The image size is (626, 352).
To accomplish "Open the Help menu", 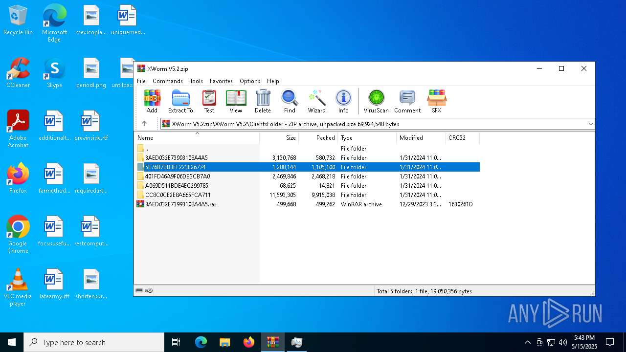I will click(273, 81).
